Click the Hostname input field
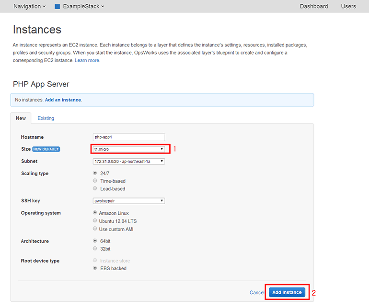The width and height of the screenshot is (369, 308). point(128,137)
